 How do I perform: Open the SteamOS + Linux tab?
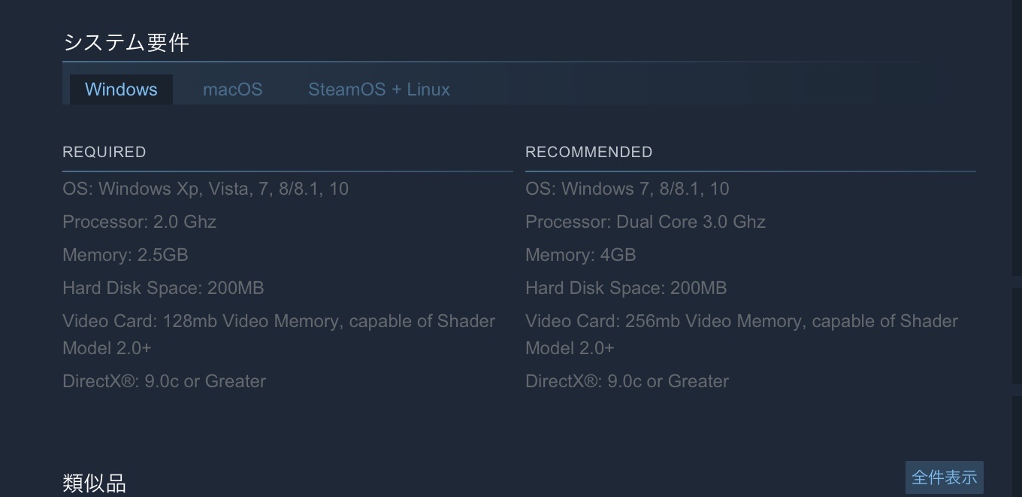pos(379,89)
